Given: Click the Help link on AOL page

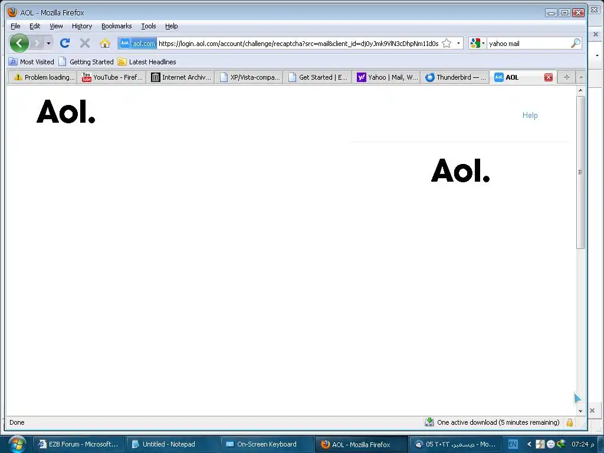Looking at the screenshot, I should coord(530,115).
